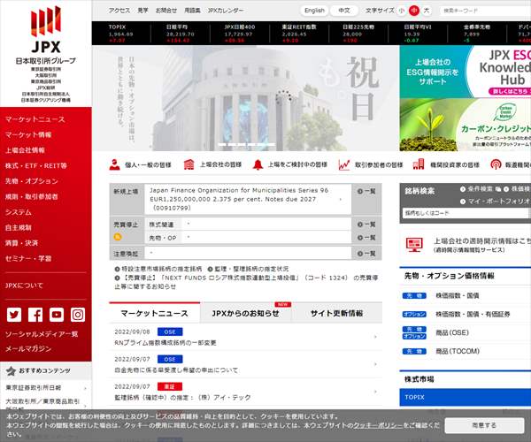Open the 見学 link in top bar
The width and height of the screenshot is (531, 442).
pyautogui.click(x=142, y=11)
